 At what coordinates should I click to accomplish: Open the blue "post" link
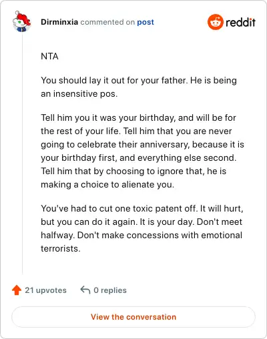tap(146, 22)
